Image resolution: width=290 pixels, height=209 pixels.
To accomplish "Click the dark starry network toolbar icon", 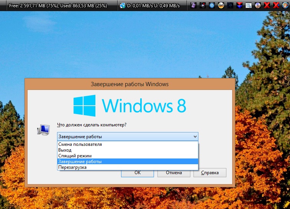I will click(x=230, y=5).
